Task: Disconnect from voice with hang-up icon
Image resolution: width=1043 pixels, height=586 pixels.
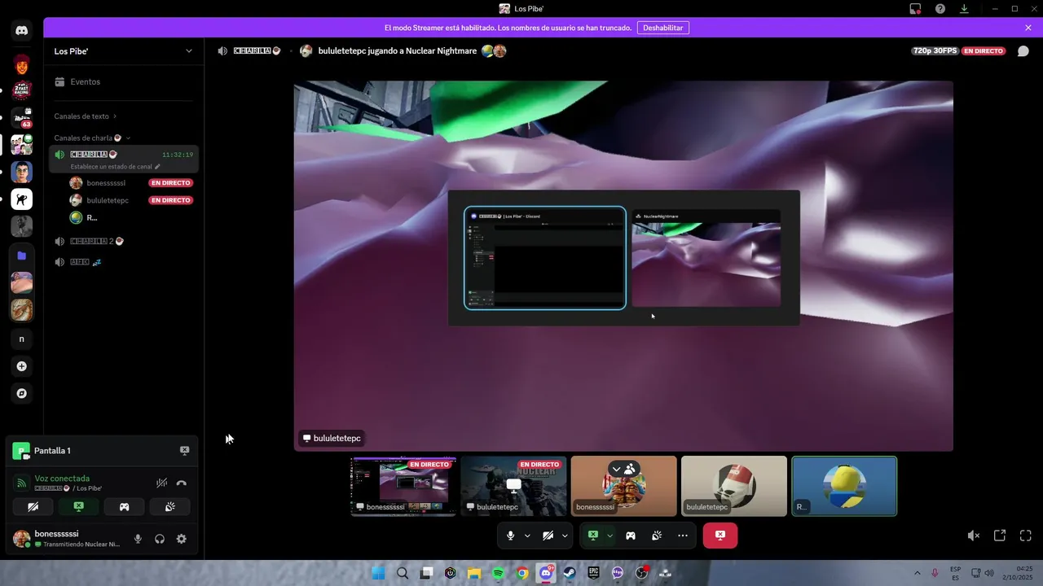Action: tap(181, 483)
